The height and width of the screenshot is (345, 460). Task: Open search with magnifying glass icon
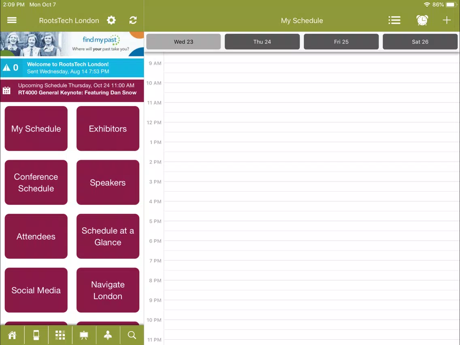click(132, 335)
